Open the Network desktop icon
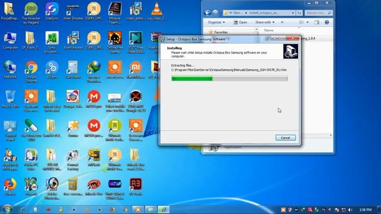381x214 pixels. 10,70
